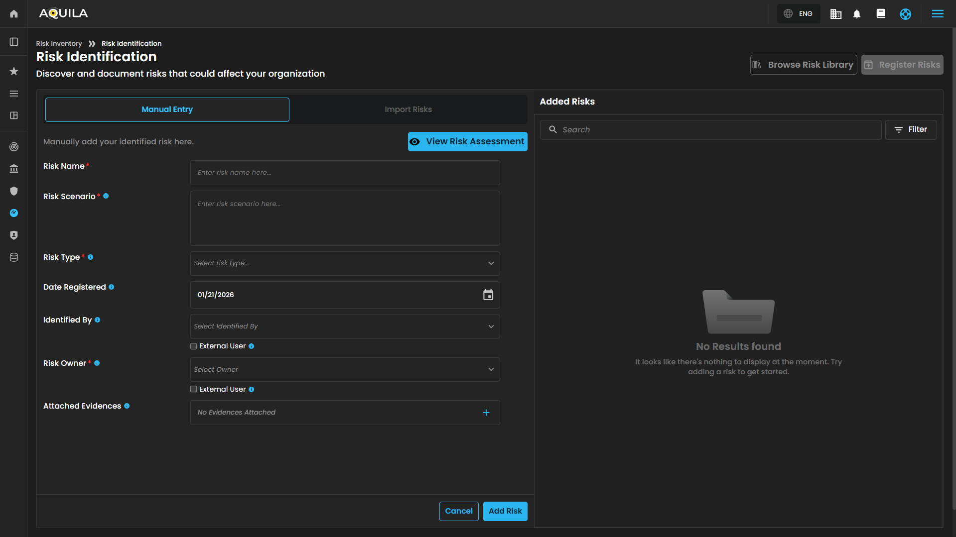Click View Risk Assessment eye button
Screen dimensions: 956x537
click(x=467, y=141)
